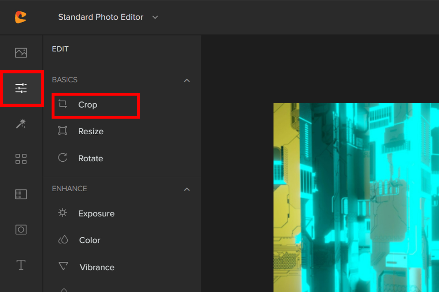Click the Exposure sun icon
Viewport: 439px width, 292px height.
point(63,213)
